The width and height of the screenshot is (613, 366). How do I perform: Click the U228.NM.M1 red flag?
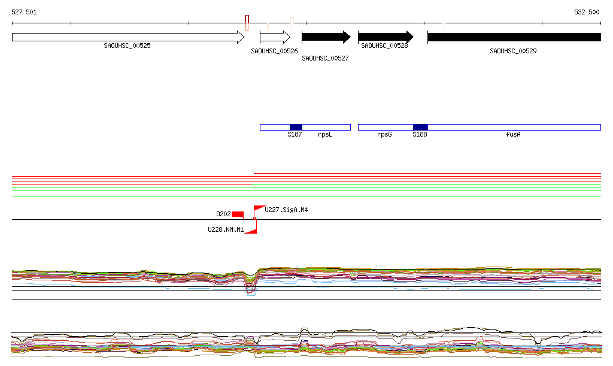(x=251, y=231)
